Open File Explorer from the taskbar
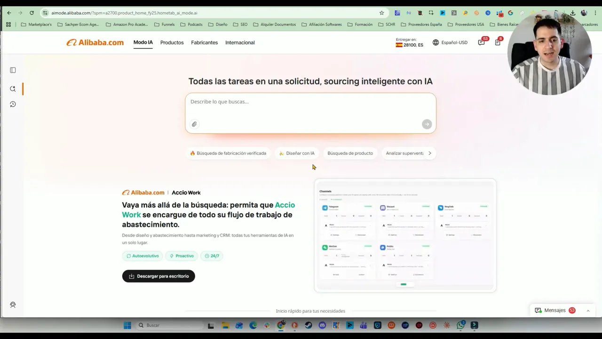Screen dimensions: 602x339 pos(225,325)
